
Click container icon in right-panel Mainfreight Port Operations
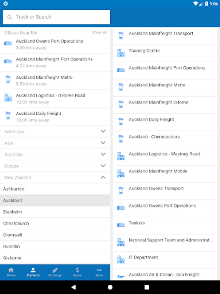point(121,70)
